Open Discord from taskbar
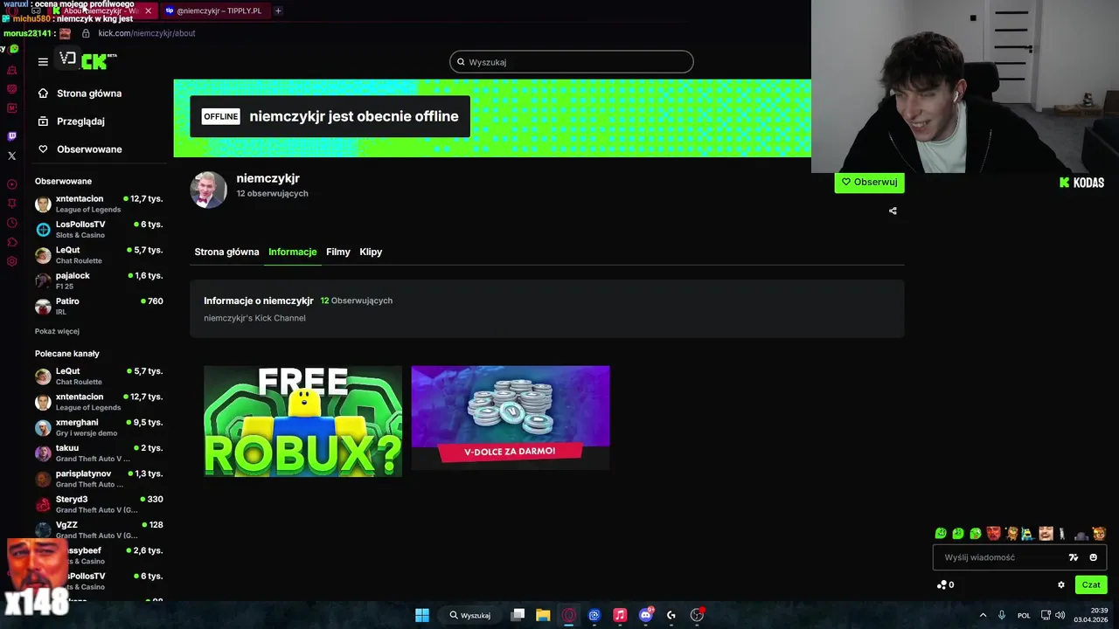 click(x=646, y=615)
